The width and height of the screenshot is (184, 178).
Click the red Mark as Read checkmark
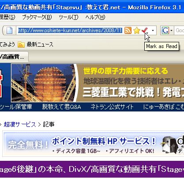coord(145,30)
